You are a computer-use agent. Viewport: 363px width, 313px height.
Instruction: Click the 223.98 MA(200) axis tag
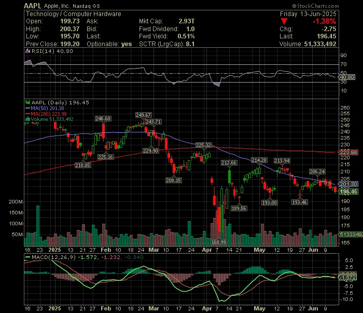tap(348, 152)
